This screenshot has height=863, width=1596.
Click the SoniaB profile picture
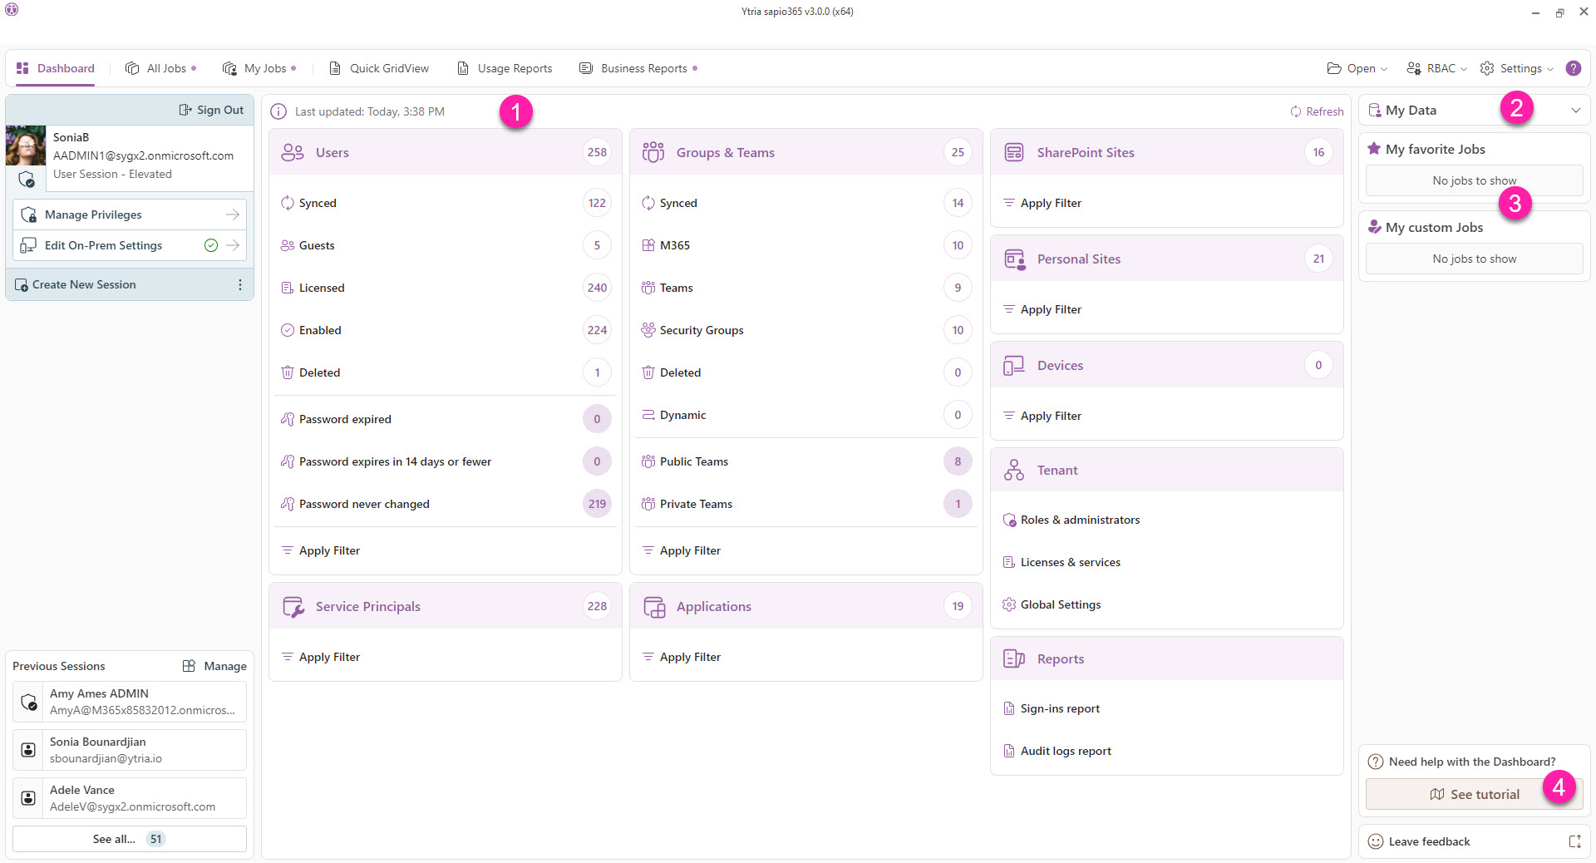[26, 145]
